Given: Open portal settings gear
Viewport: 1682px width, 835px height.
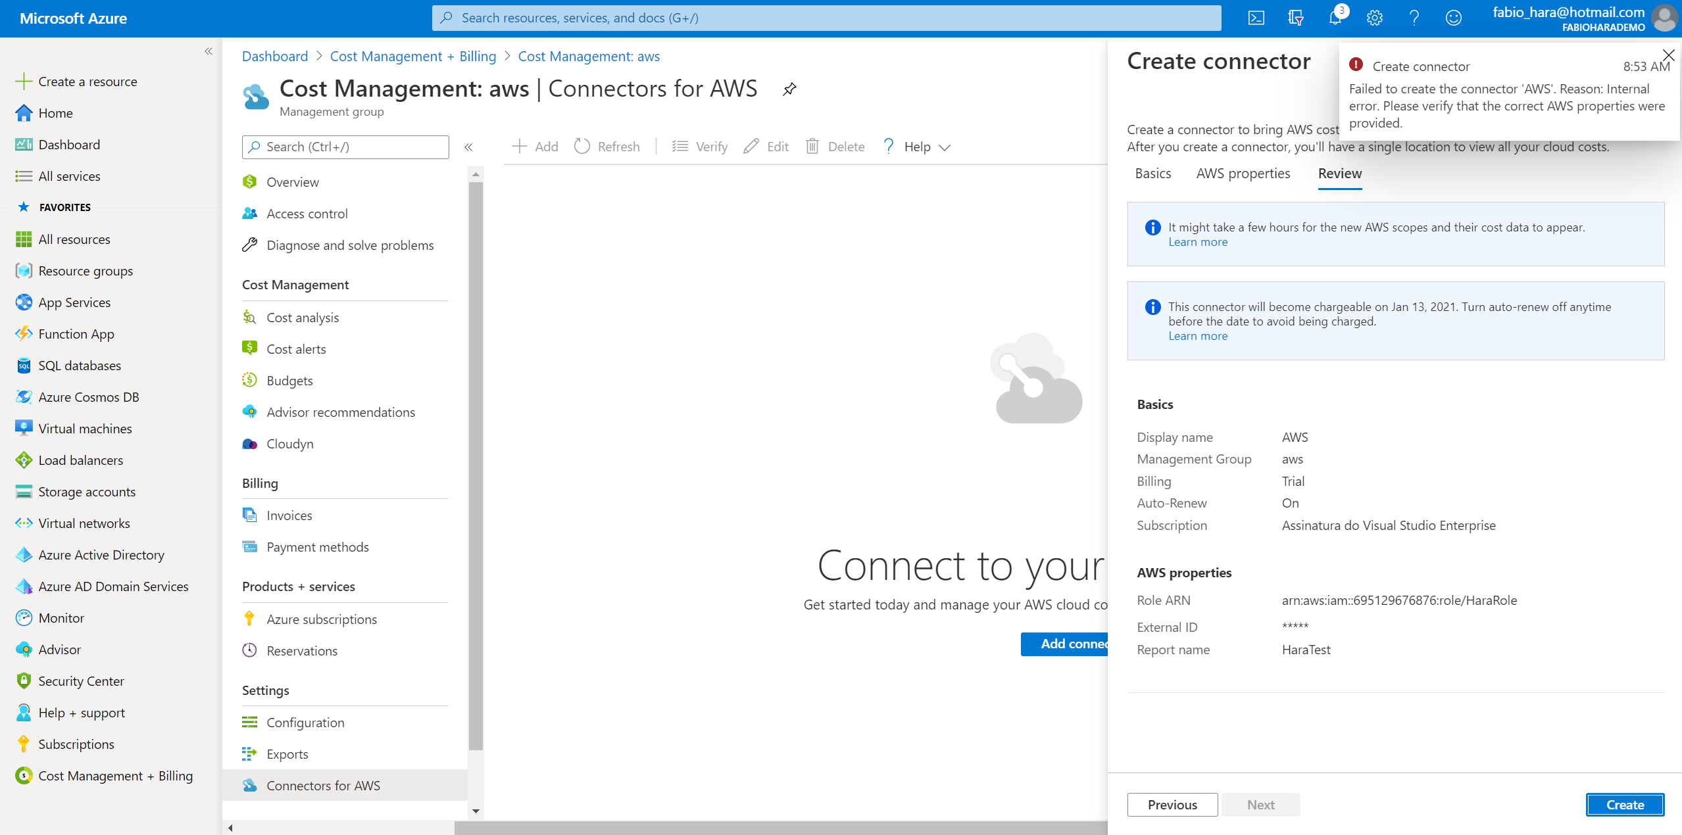Looking at the screenshot, I should click(x=1374, y=18).
